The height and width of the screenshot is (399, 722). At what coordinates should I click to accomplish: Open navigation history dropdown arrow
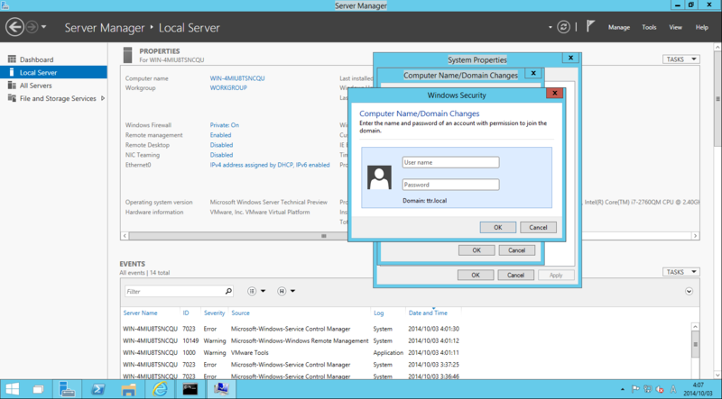pos(43,27)
